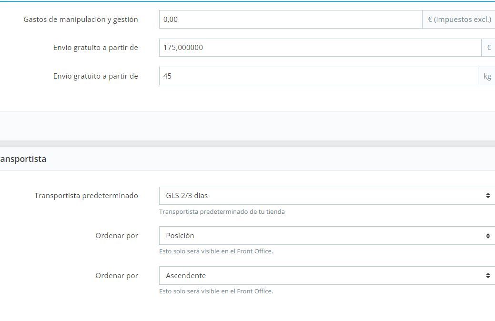Click the Gastos de manipulación y gestión field
The height and width of the screenshot is (321, 495).
point(291,19)
